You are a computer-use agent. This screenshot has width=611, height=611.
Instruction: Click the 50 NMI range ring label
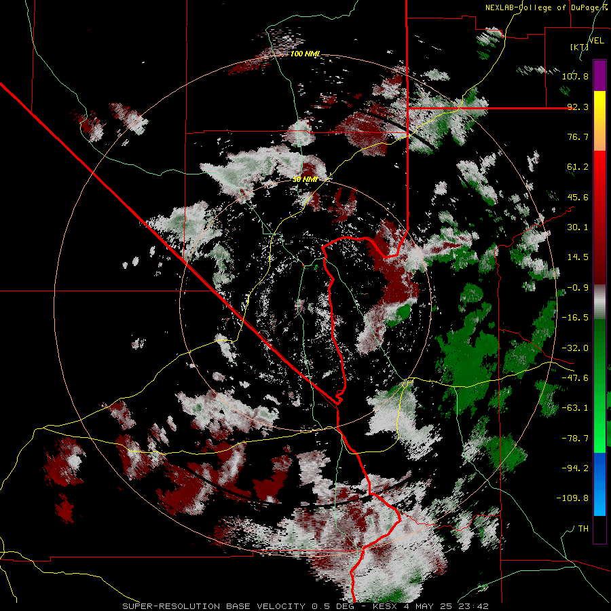tap(305, 180)
